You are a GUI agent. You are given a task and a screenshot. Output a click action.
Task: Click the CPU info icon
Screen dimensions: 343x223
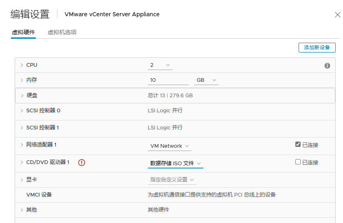click(327, 66)
